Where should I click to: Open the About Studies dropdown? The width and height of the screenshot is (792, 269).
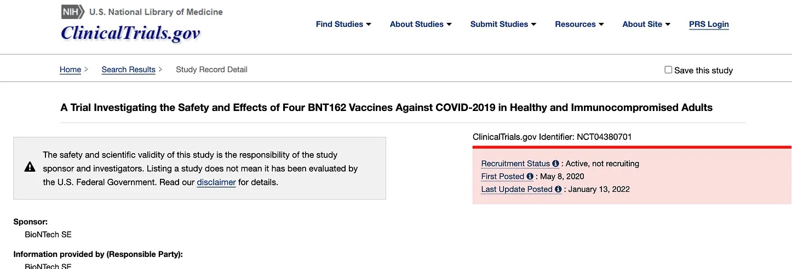point(421,24)
